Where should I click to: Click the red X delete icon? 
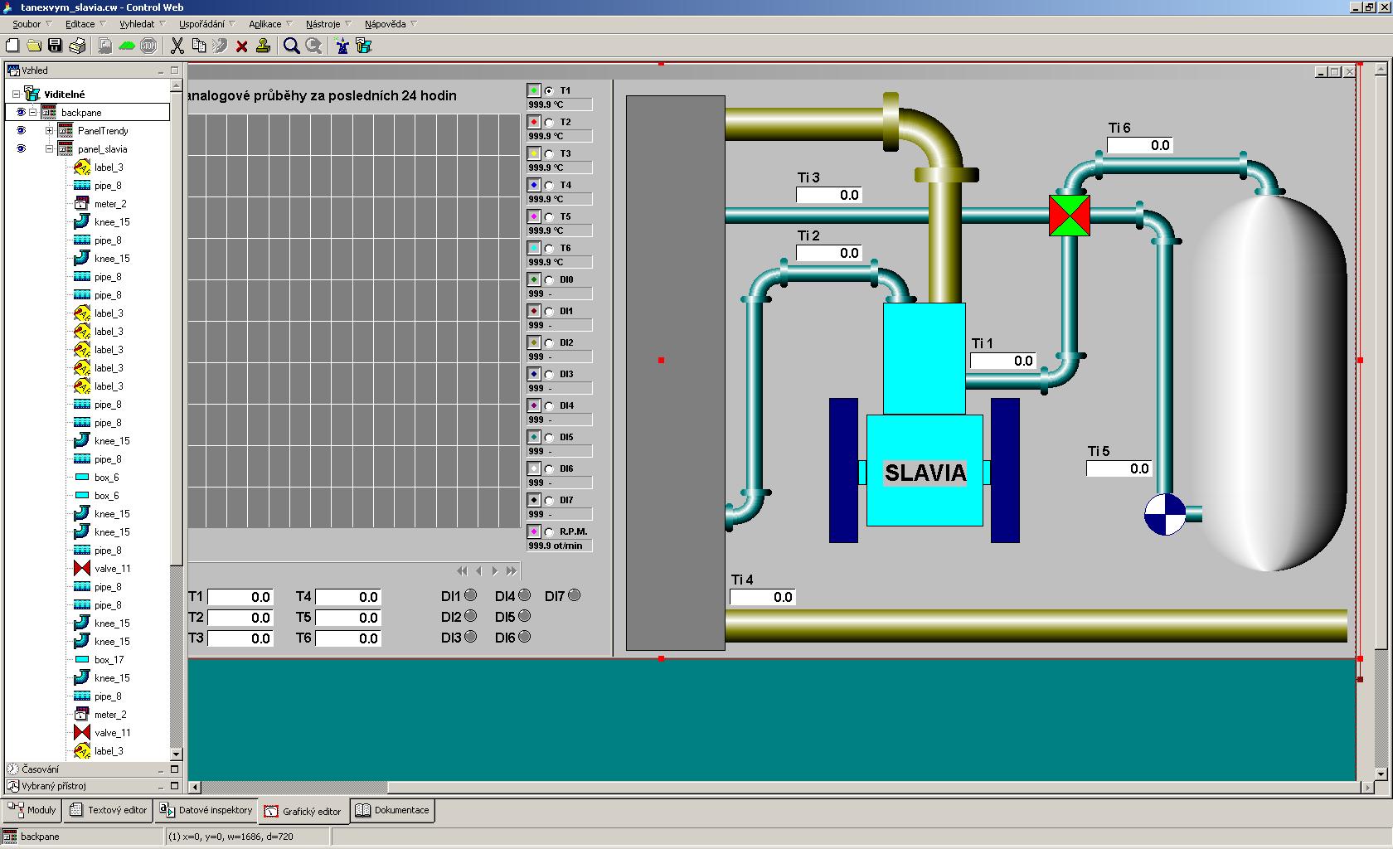click(x=242, y=46)
